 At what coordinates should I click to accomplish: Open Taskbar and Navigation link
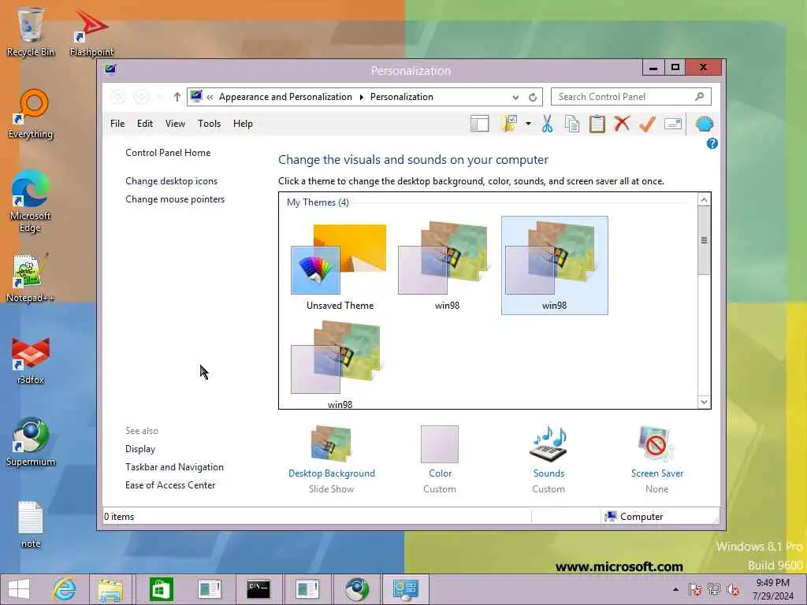174,467
